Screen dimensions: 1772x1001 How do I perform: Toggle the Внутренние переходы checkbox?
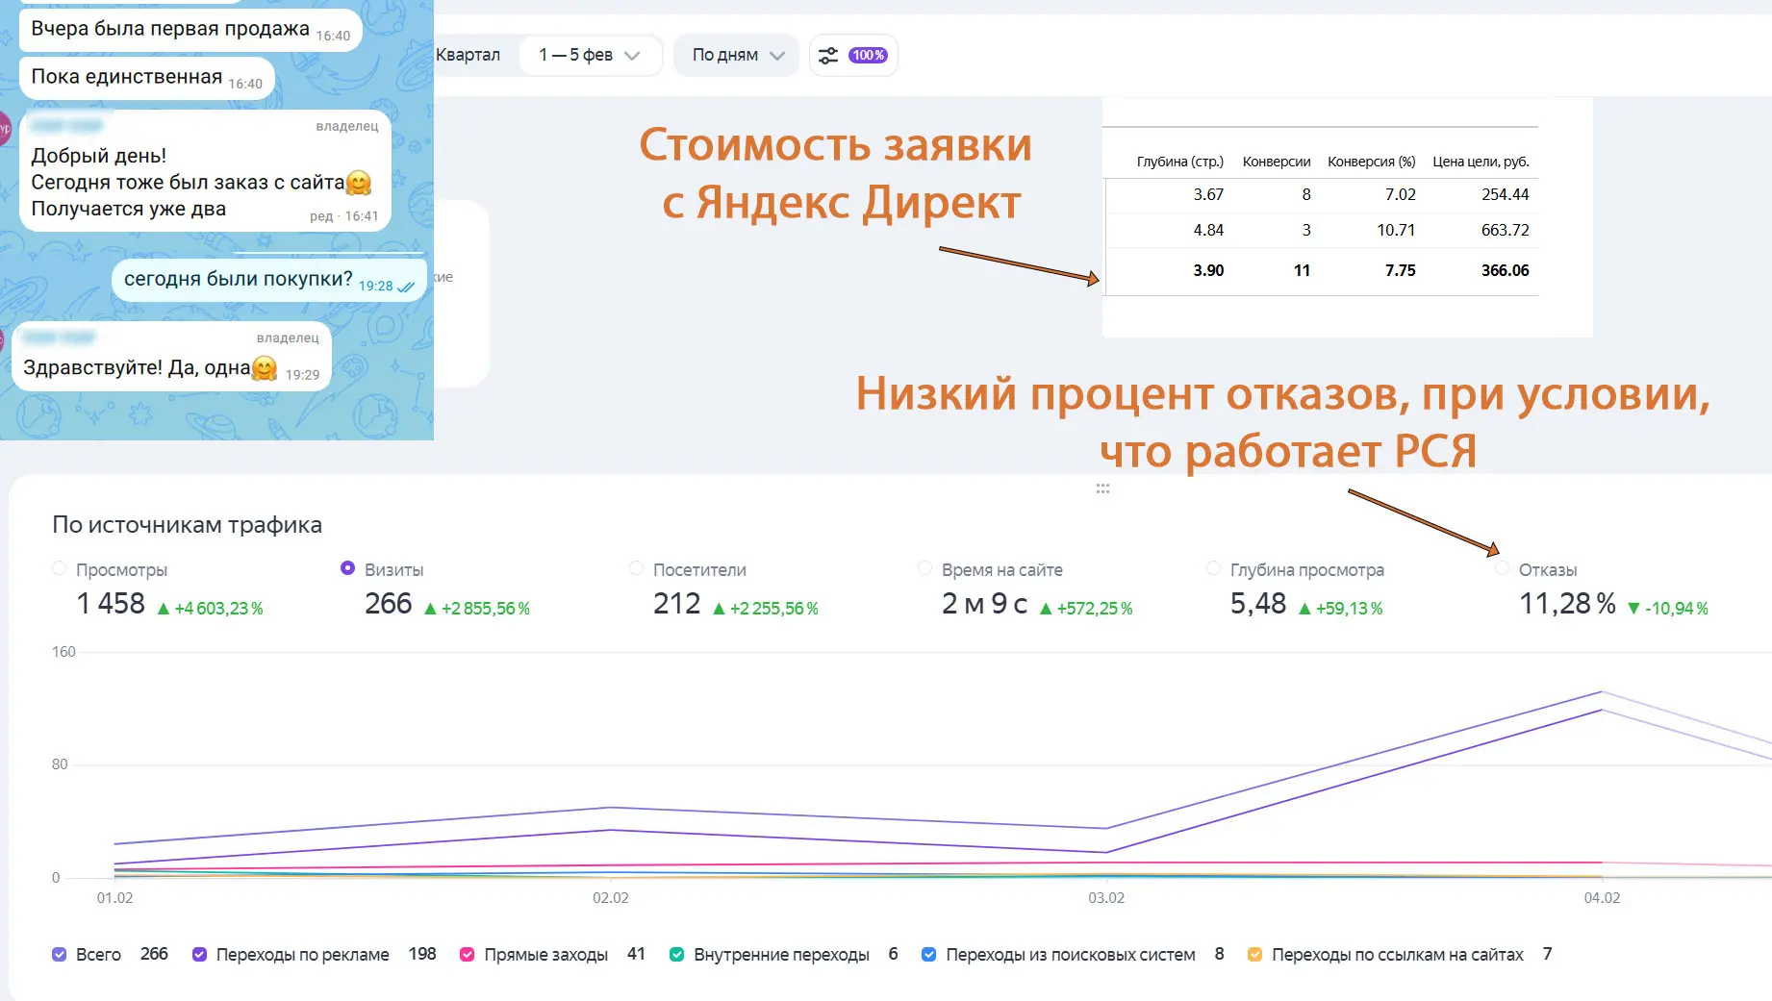677,955
